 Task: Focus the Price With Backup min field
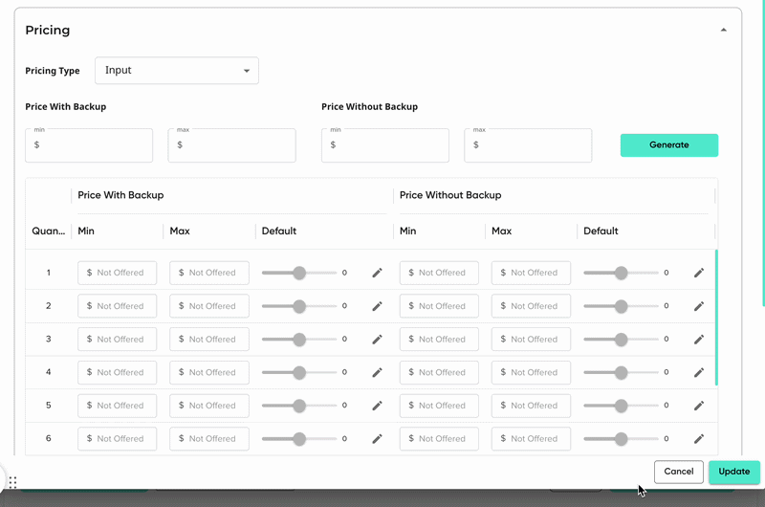point(89,145)
